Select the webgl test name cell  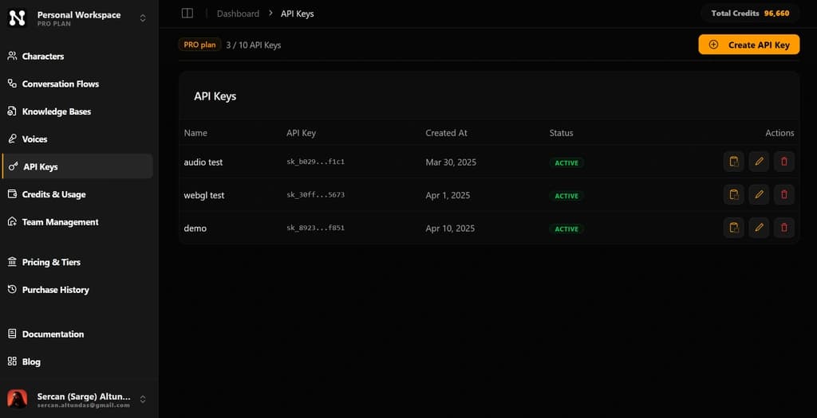(x=204, y=196)
